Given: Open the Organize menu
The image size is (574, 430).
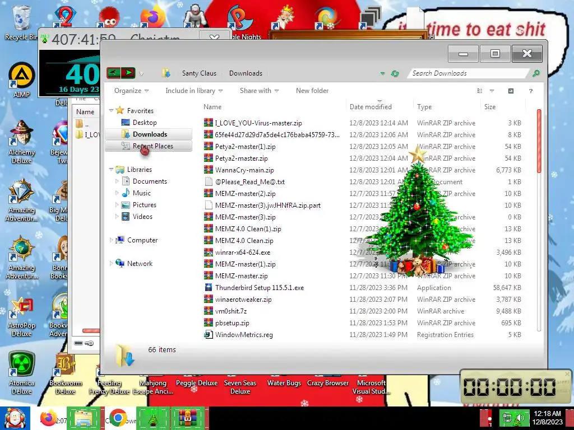Looking at the screenshot, I should click(x=131, y=91).
